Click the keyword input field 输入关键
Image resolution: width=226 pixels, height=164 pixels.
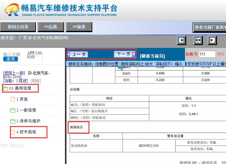pos(12,55)
